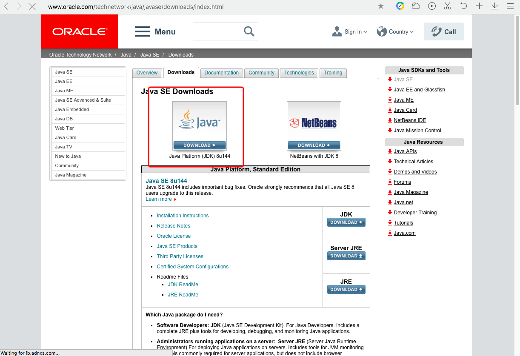Viewport: 520px width, 356px height.
Task: Click the red arrow icon beside Forums
Action: click(390, 182)
